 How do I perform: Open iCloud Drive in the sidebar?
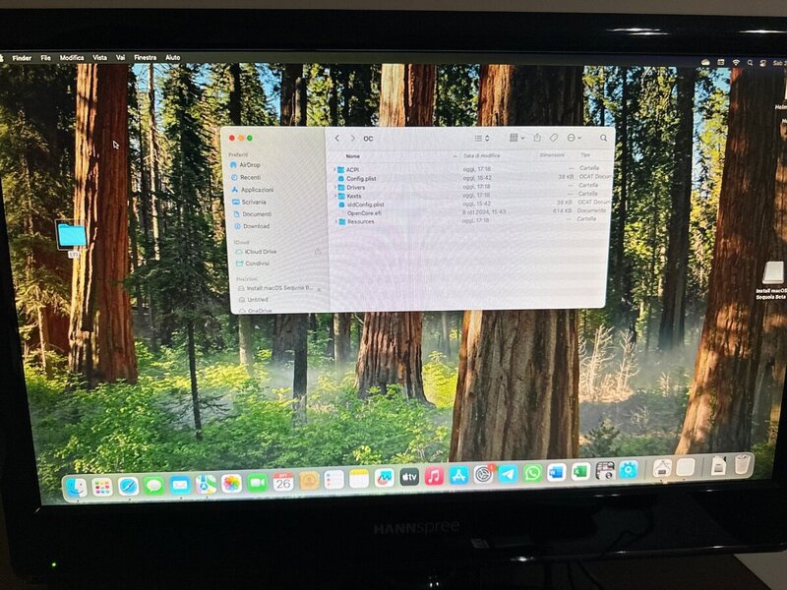point(256,252)
